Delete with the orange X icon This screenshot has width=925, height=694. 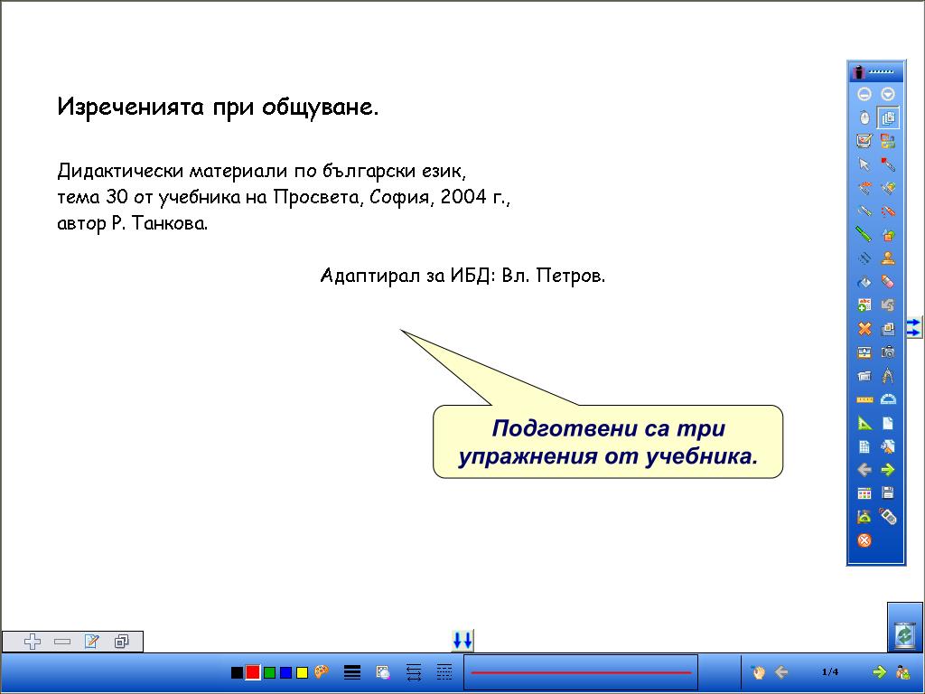[x=864, y=329]
